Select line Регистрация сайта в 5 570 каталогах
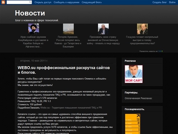 (37, 98)
